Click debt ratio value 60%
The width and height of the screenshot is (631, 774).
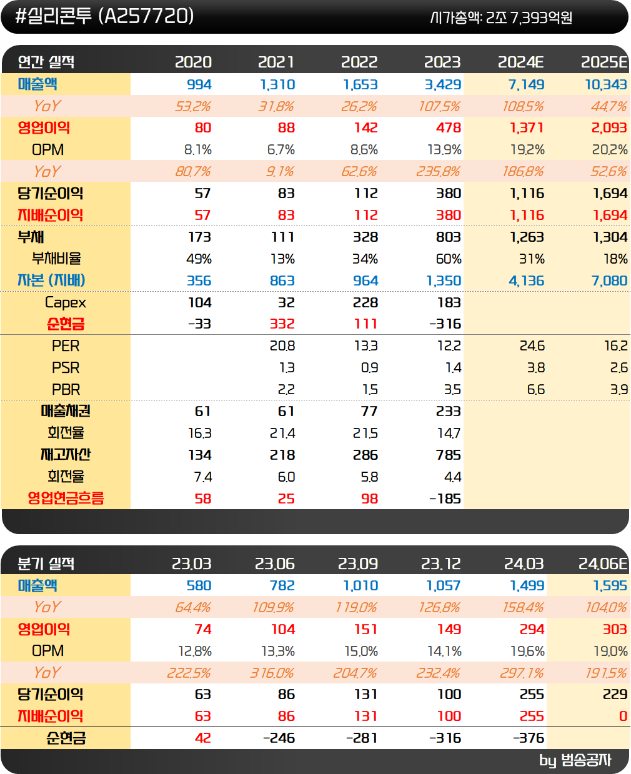(449, 259)
